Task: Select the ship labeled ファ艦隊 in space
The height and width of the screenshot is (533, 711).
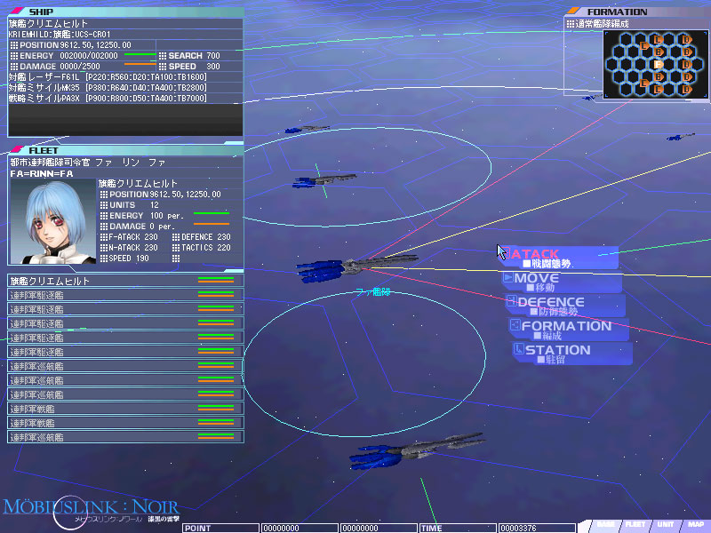Action: point(355,265)
